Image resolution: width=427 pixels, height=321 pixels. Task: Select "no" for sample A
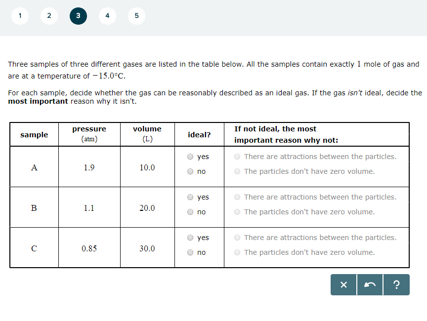tap(190, 171)
